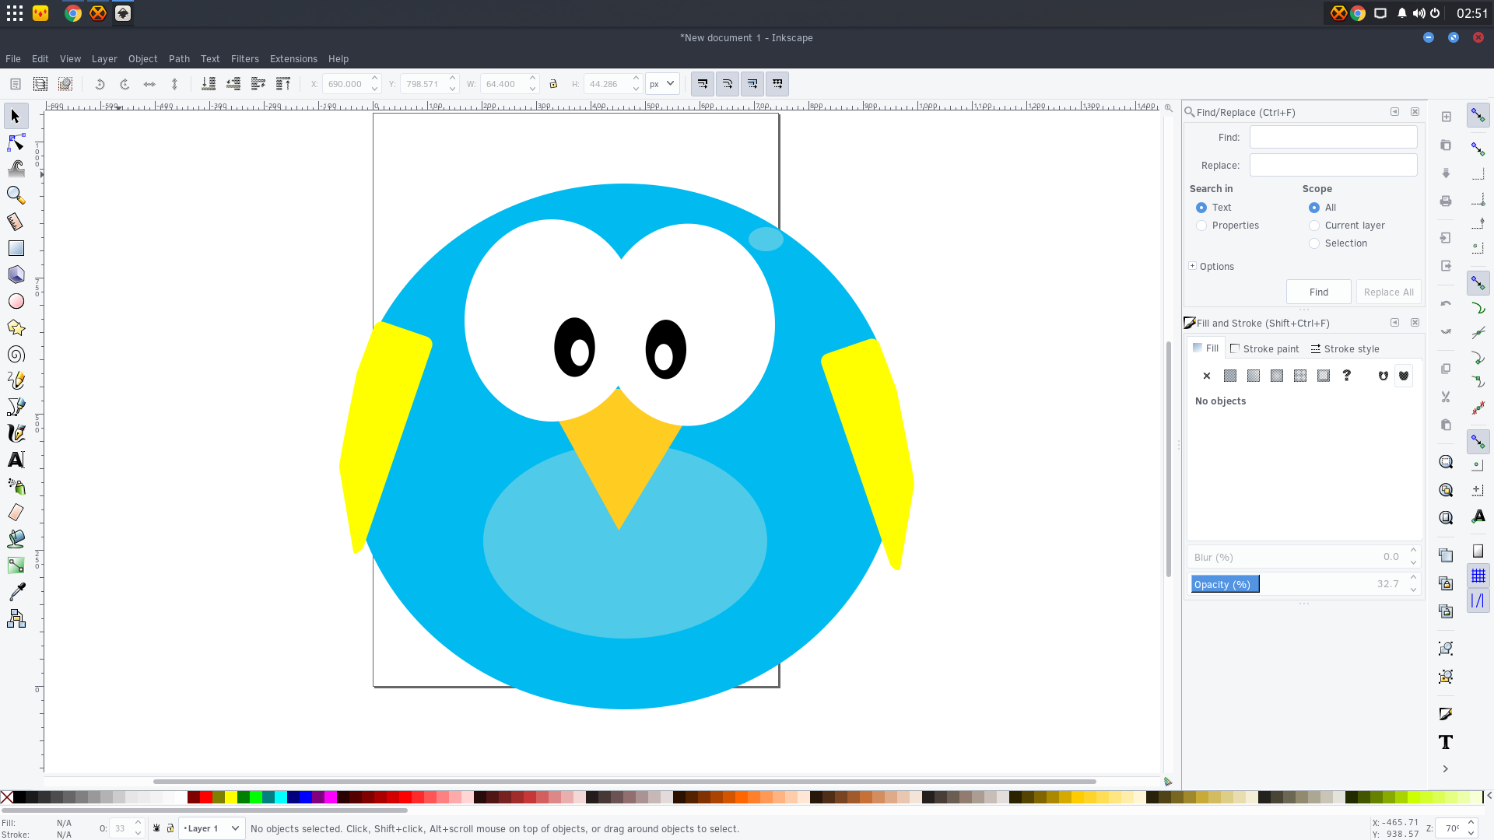Viewport: 1494px width, 840px height.
Task: Increase the zoom level stepper
Action: click(1471, 823)
